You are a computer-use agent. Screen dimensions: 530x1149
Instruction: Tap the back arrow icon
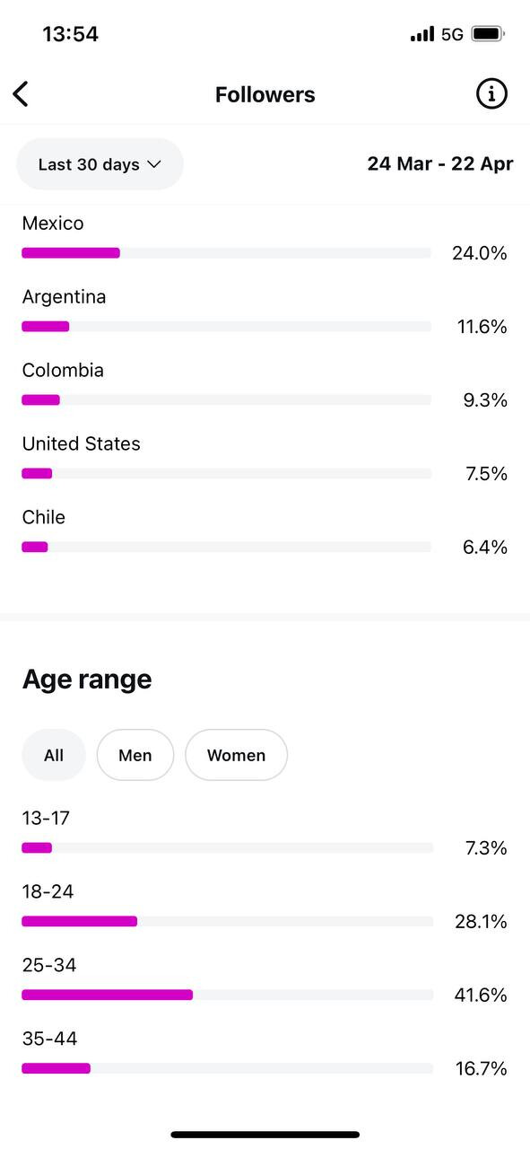point(21,93)
